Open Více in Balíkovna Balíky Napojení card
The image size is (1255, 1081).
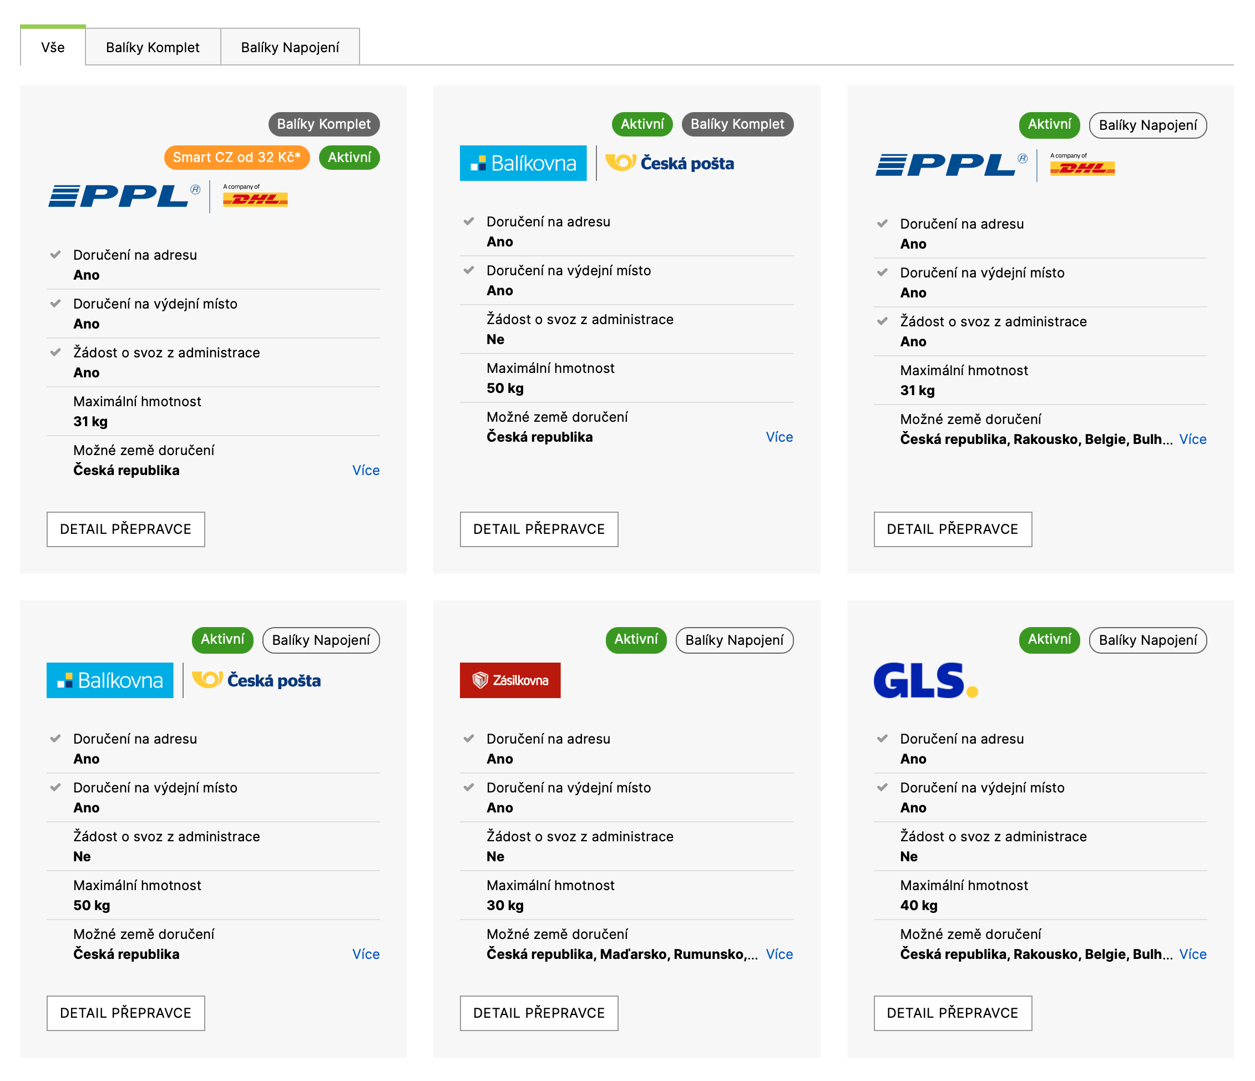point(366,954)
